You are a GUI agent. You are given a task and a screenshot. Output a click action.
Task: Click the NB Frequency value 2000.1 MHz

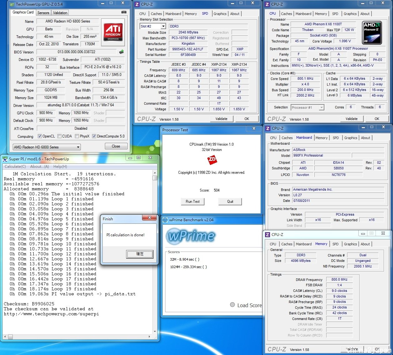coord(363,266)
